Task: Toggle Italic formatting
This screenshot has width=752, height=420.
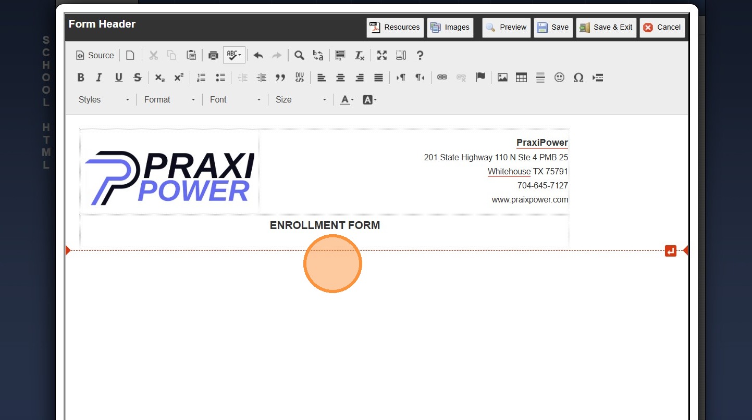Action: coord(99,78)
